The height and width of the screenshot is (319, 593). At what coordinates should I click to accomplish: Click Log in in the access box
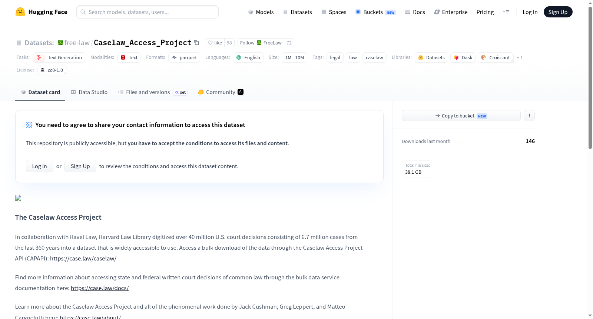[39, 166]
